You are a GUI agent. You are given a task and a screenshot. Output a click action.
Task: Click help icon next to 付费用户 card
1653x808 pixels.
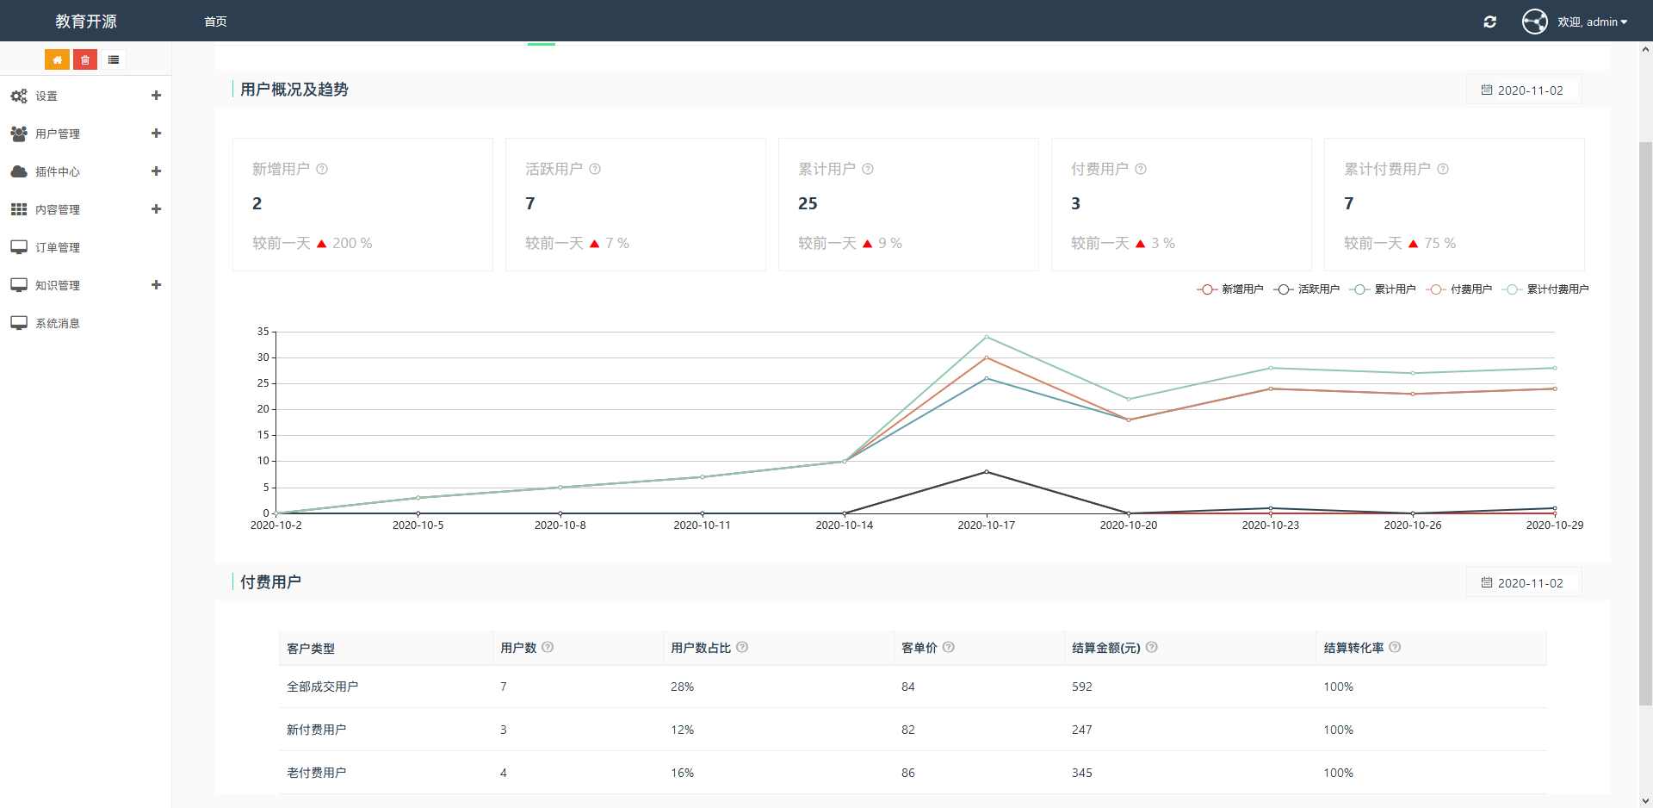click(x=1141, y=169)
